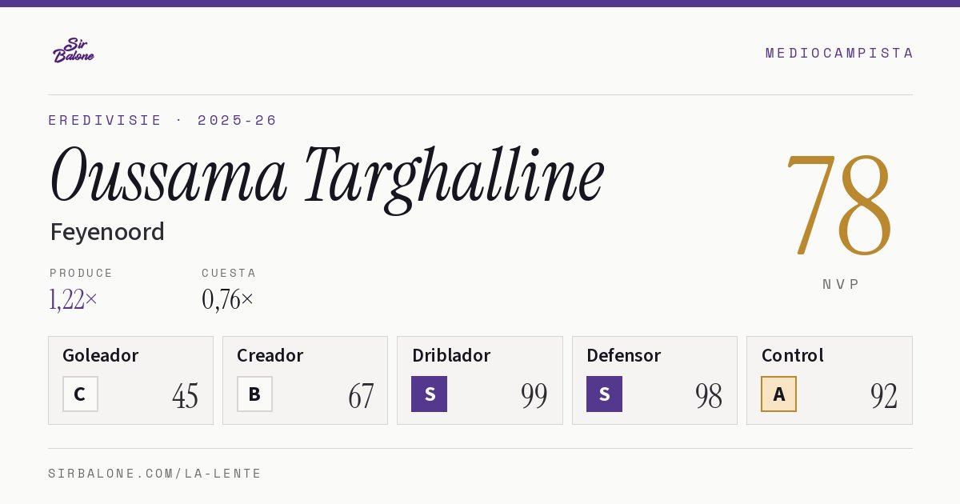Click the B grade badge under Creador
Viewport: 960px width, 504px height.
click(254, 394)
